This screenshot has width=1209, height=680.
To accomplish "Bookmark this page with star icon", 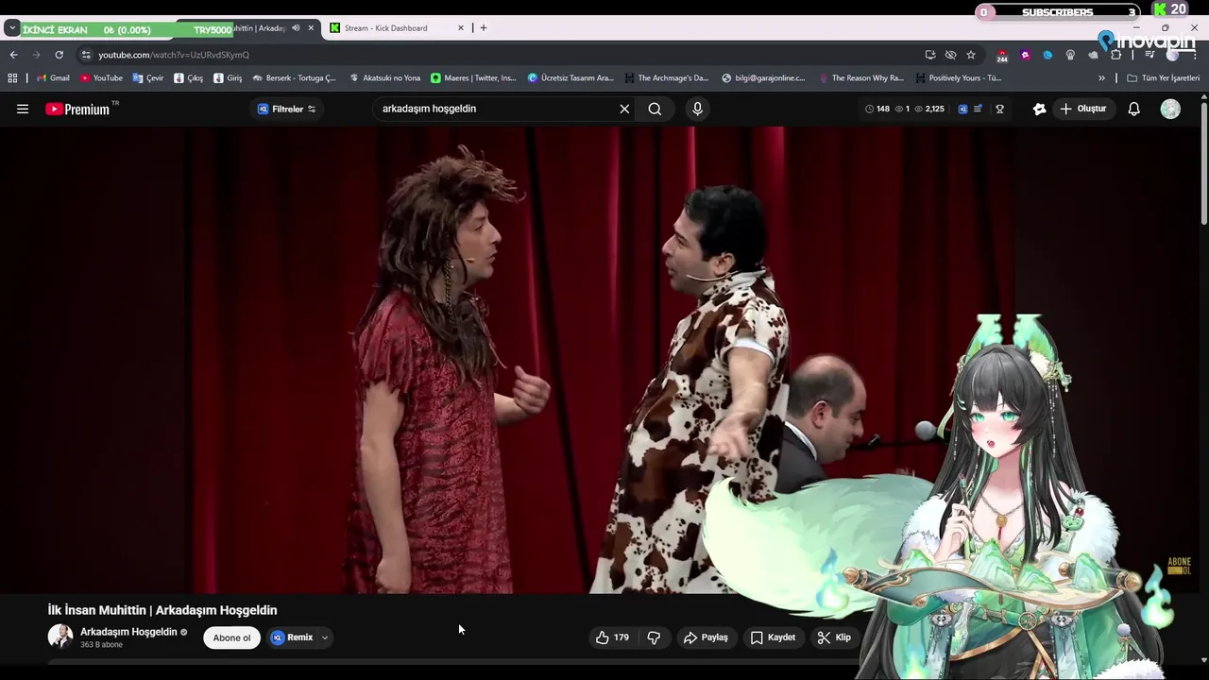I will click(x=971, y=55).
